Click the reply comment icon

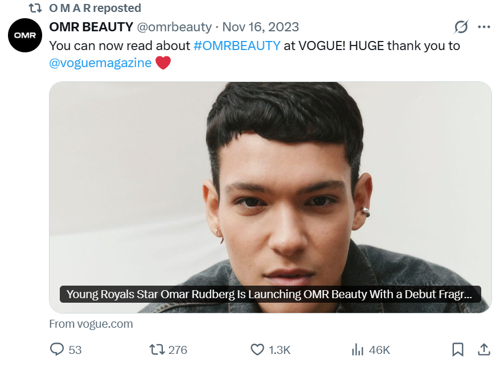coord(57,349)
